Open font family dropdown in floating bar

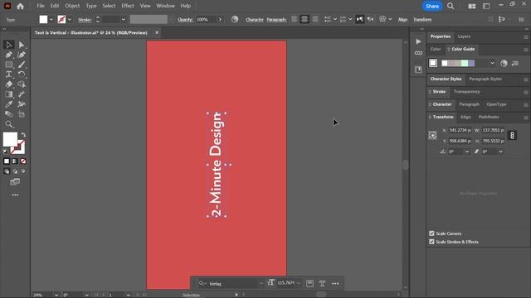coord(261,283)
